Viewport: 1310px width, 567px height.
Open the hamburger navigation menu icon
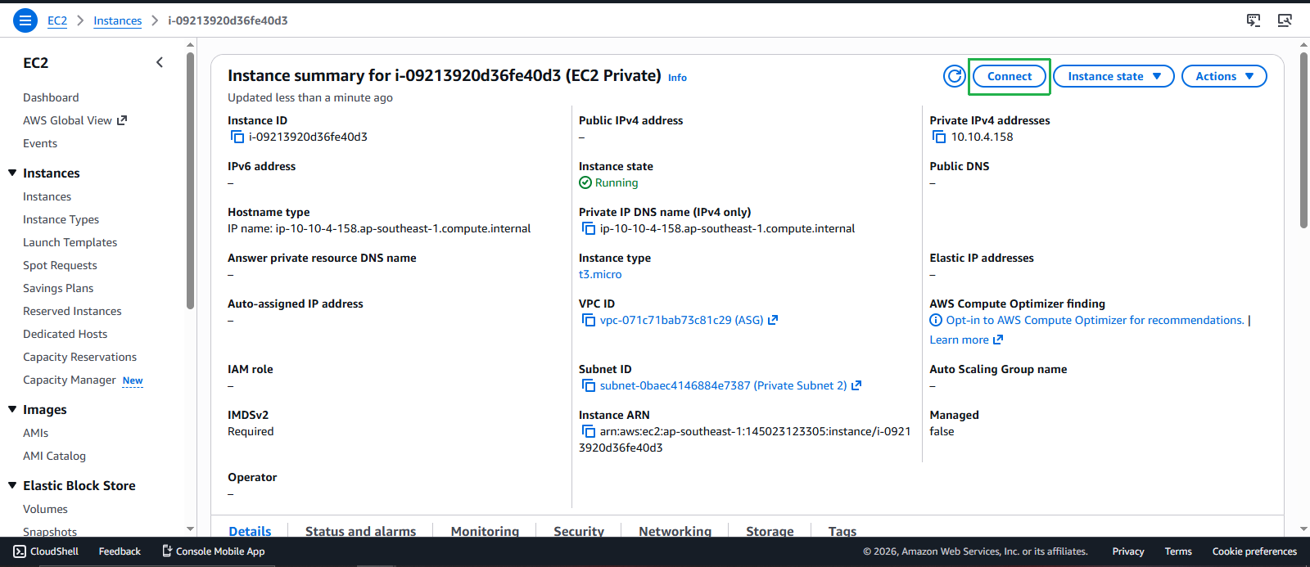click(25, 20)
